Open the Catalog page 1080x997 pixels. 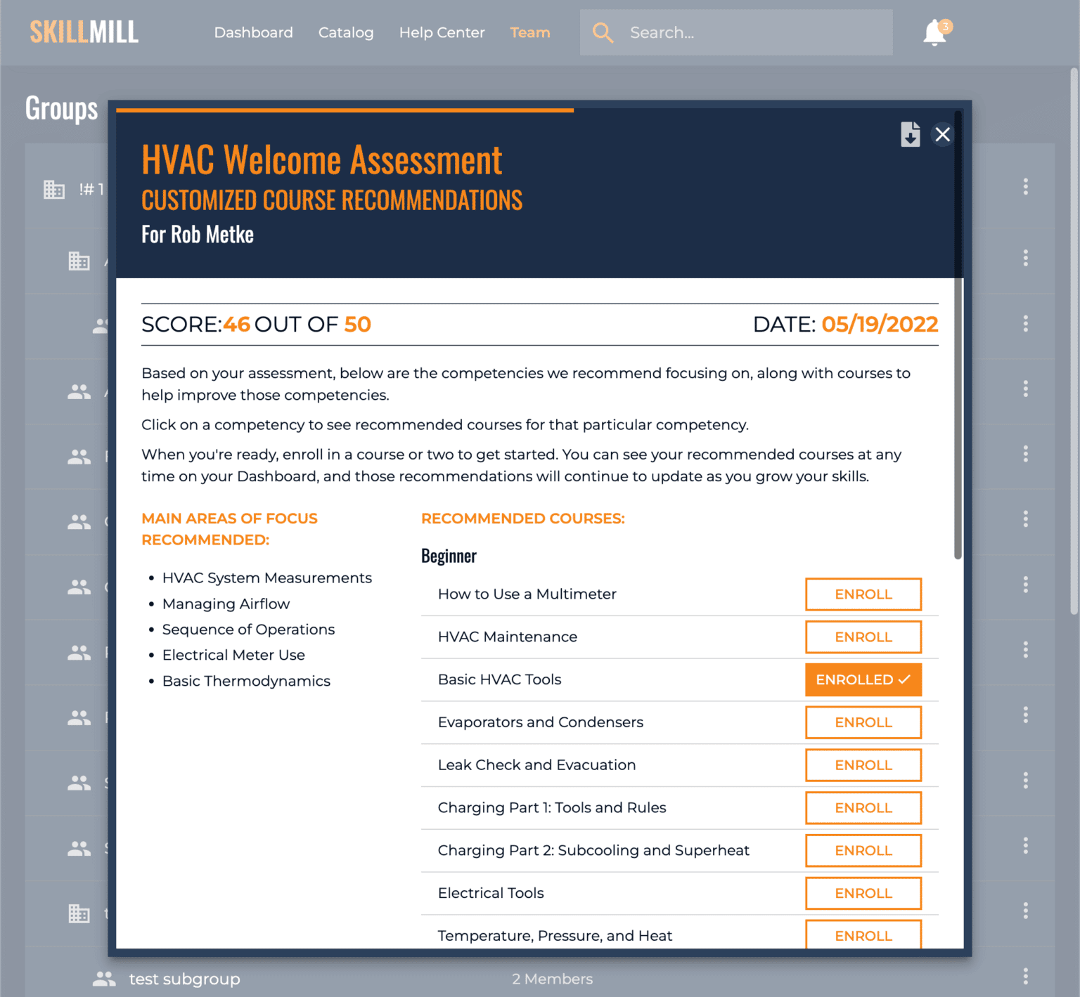tap(346, 32)
